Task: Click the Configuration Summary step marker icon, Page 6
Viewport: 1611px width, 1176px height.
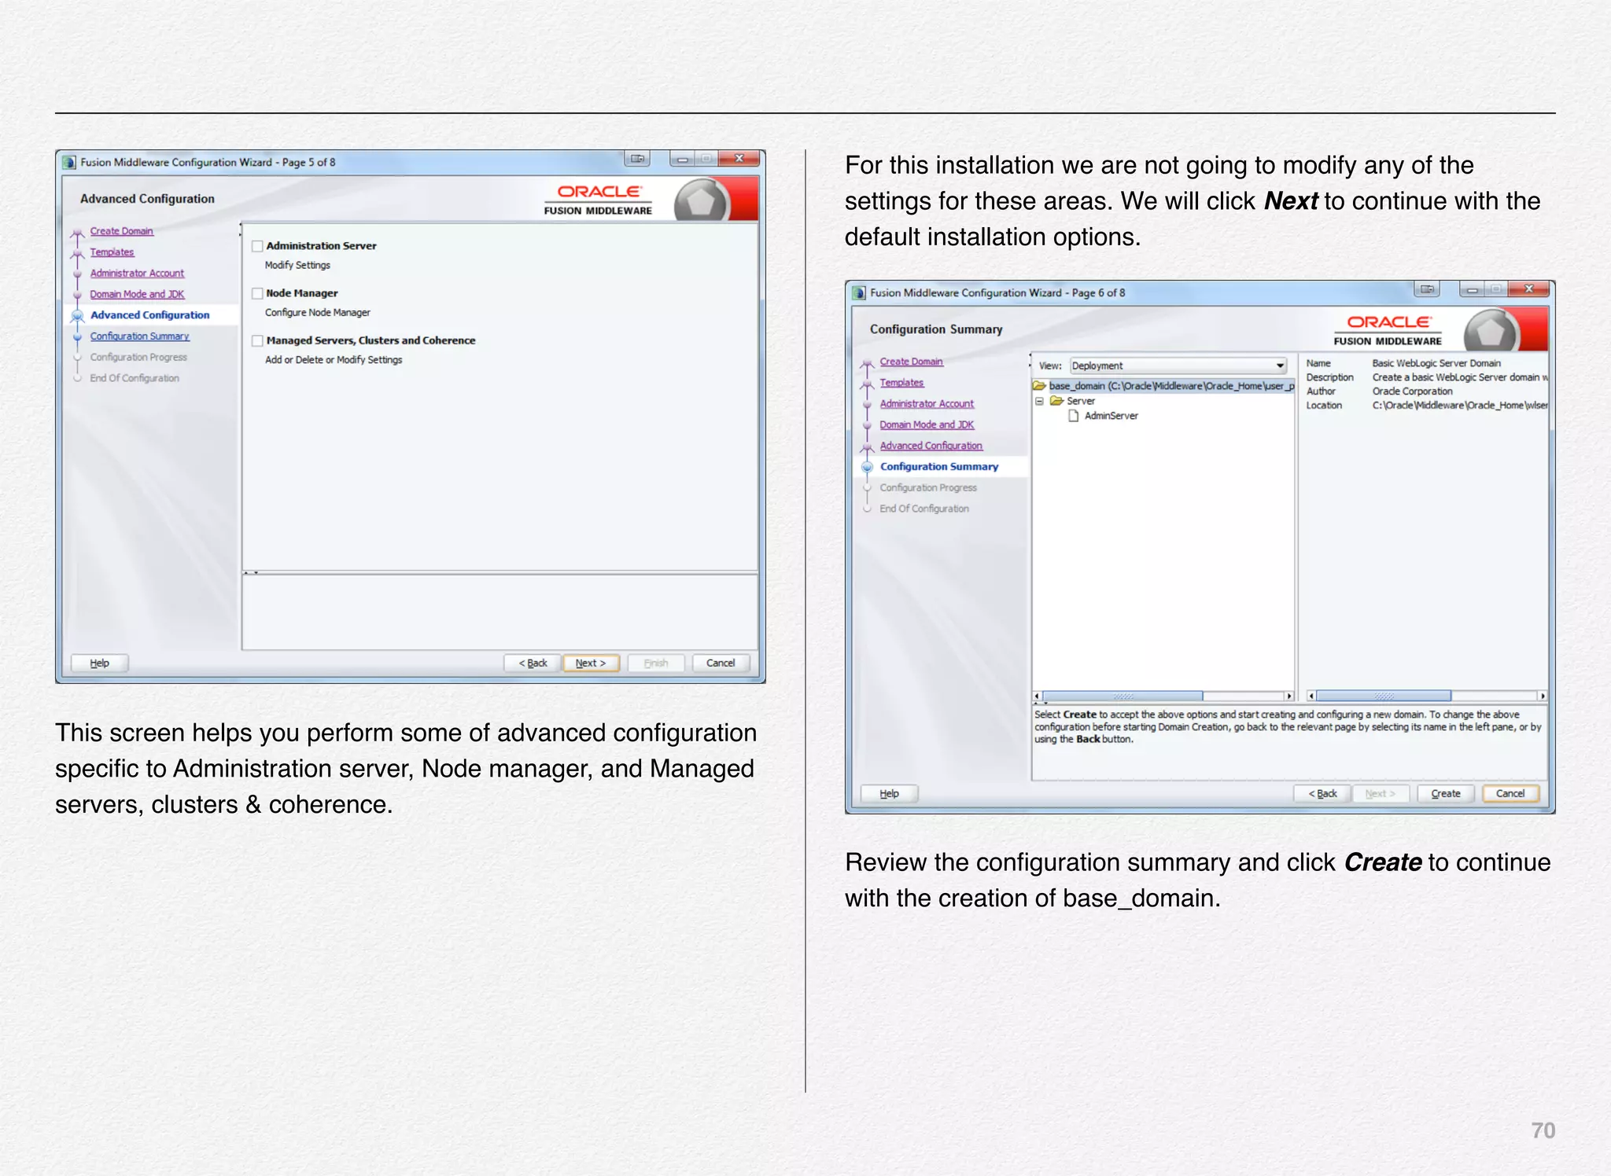Action: (x=867, y=467)
